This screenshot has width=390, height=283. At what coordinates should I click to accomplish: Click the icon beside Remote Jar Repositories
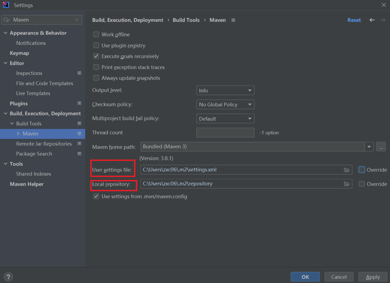79,144
